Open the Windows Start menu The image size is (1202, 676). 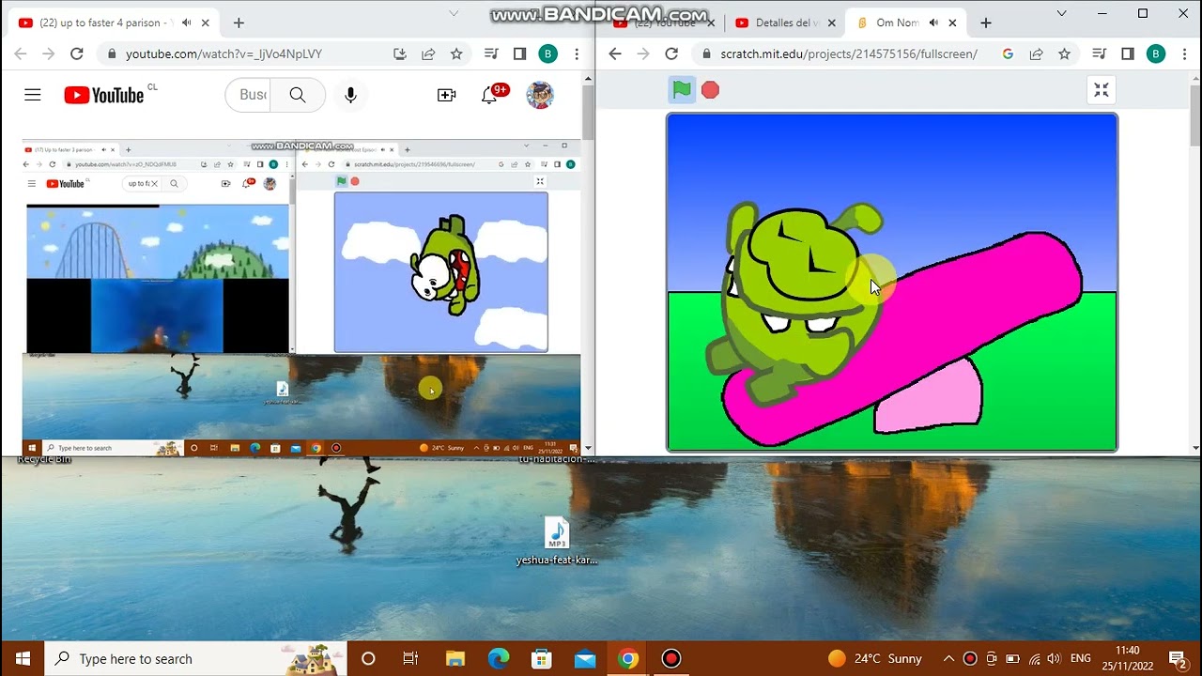[23, 658]
